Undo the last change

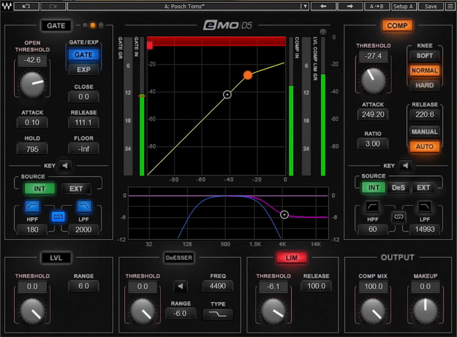26,6
